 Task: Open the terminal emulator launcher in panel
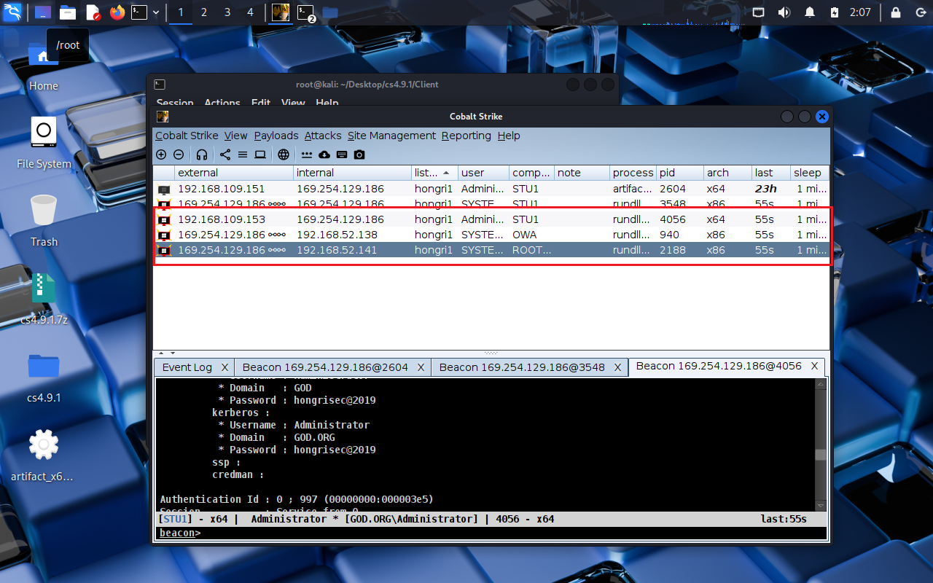pyautogui.click(x=139, y=12)
